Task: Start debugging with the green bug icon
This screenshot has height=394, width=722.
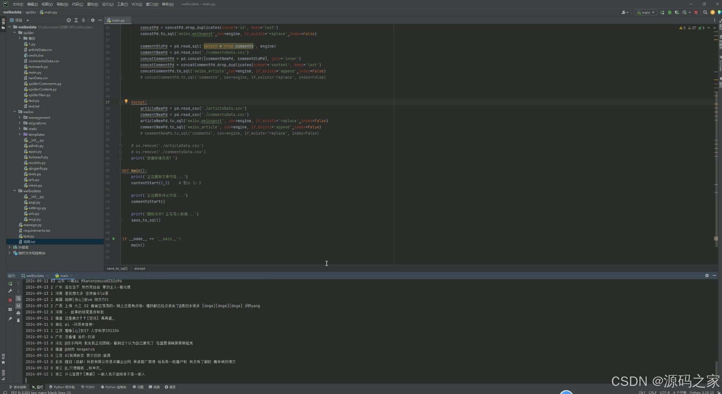Action: tap(669, 12)
